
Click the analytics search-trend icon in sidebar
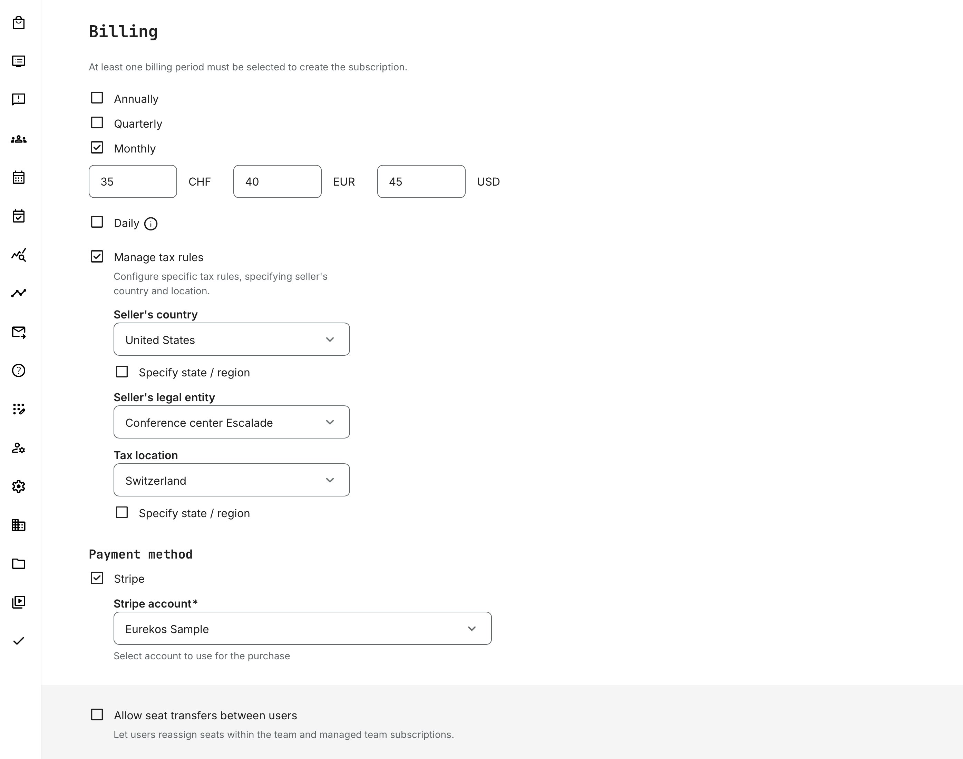click(19, 255)
